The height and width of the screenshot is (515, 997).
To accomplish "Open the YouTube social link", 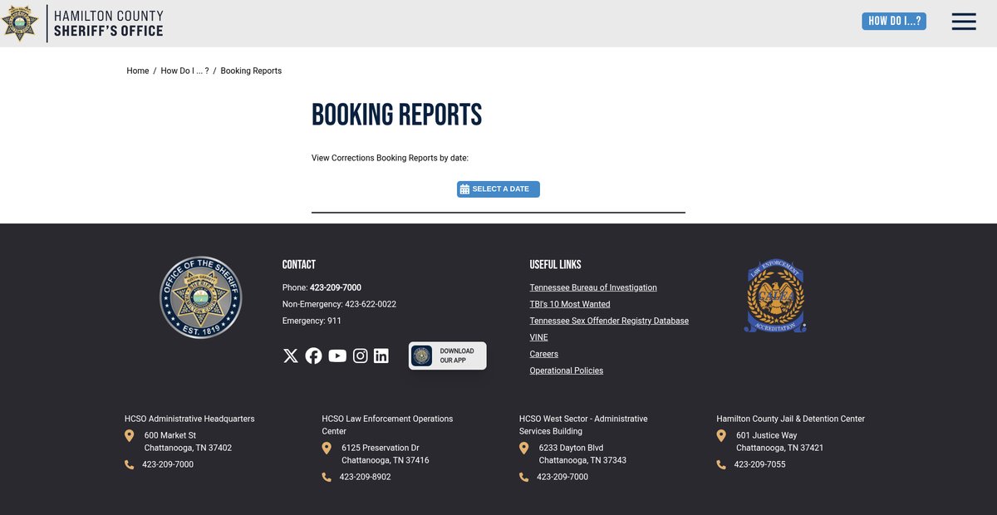I will coord(337,356).
